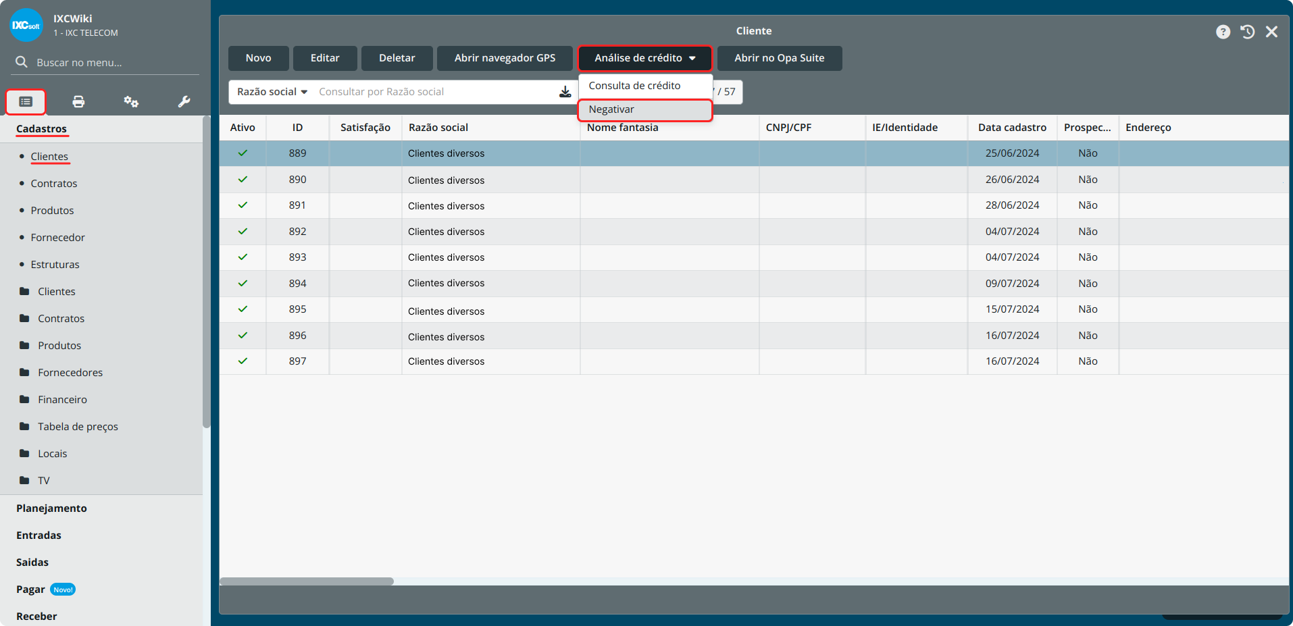
Task: Click Abrir no Opa Suite button
Action: click(x=780, y=58)
